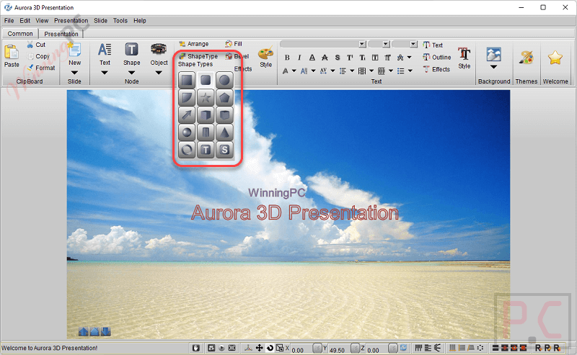Open the font color A dropdown arrow
This screenshot has width=577, height=355.
[x=294, y=71]
